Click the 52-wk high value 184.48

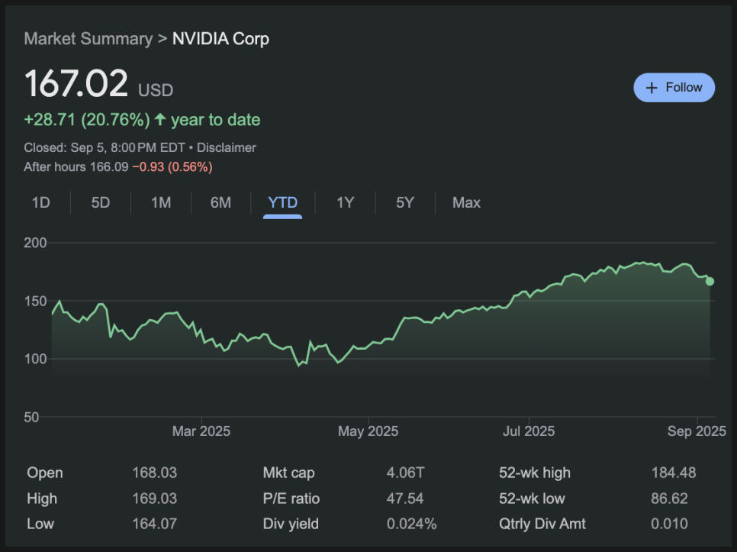tap(674, 473)
